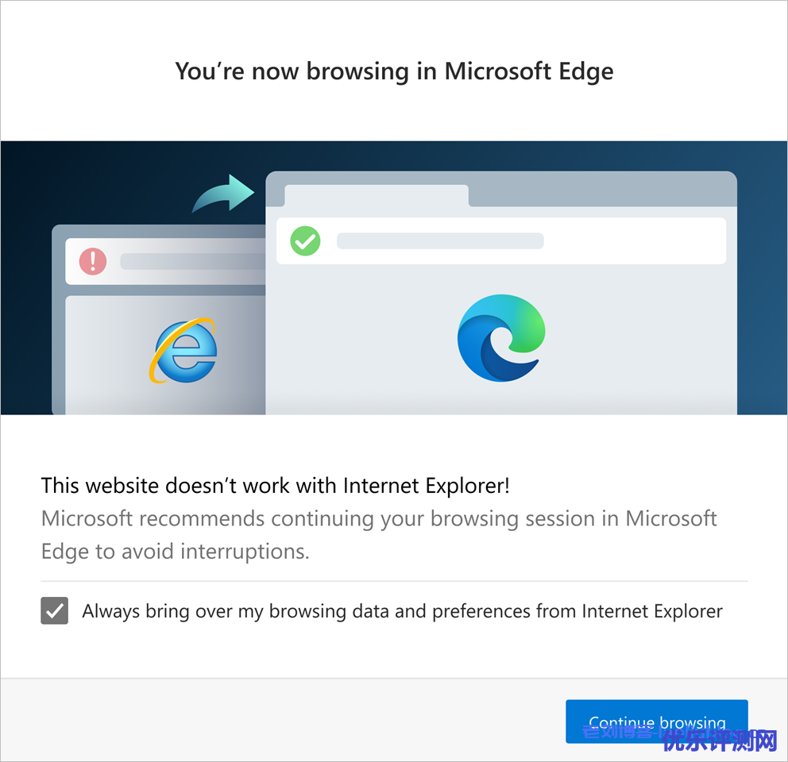The image size is (788, 762).
Task: Click the Microsoft recommends description paragraph
Action: (379, 534)
